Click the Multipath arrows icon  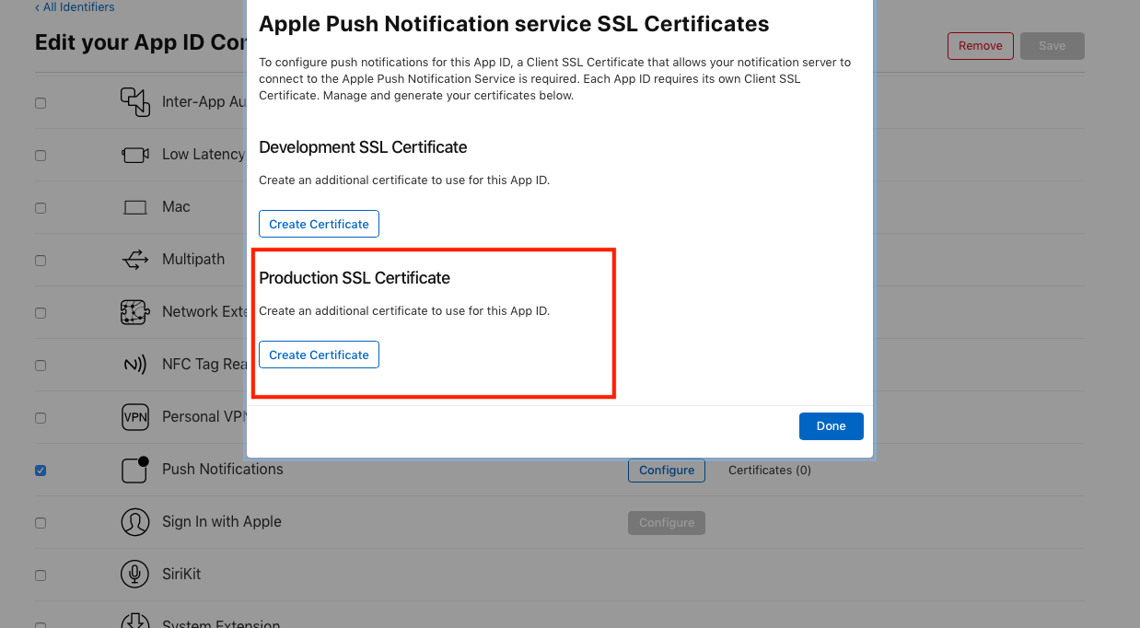(135, 260)
